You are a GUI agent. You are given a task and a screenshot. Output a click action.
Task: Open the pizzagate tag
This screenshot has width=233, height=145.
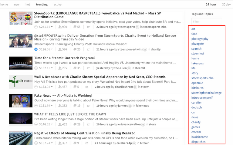pos(198,44)
